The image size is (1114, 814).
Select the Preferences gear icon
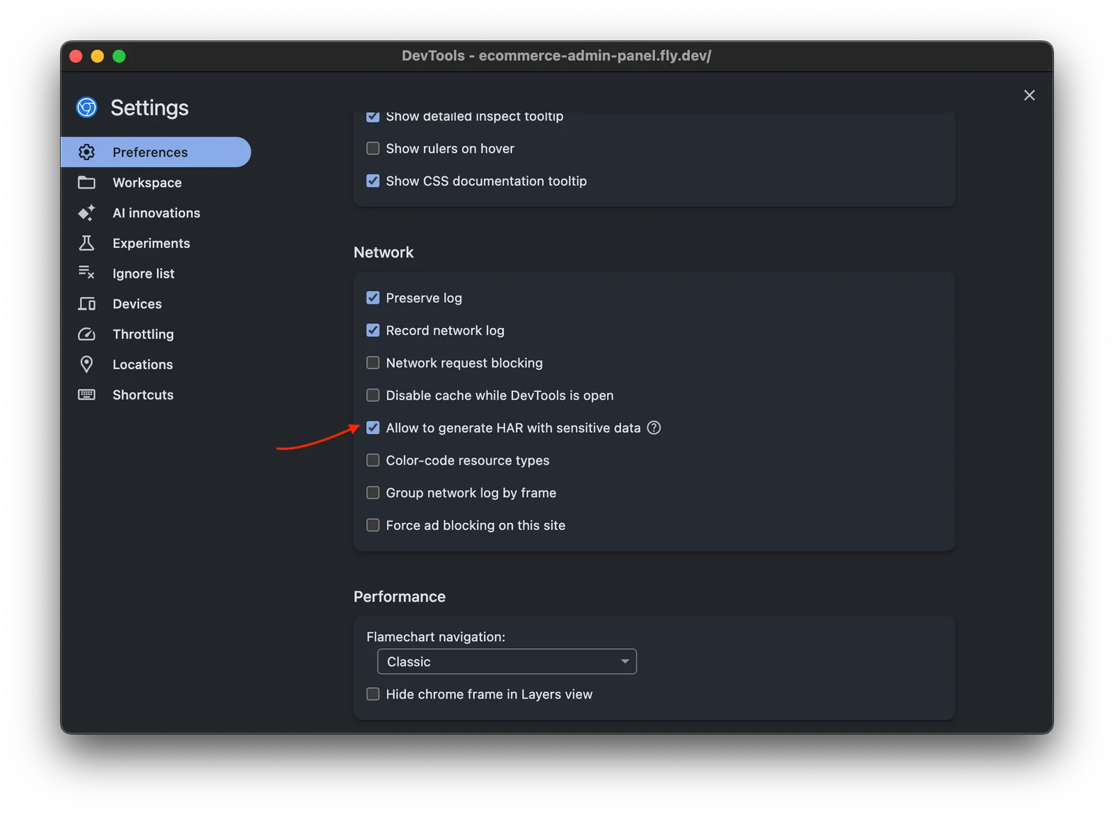click(x=86, y=152)
